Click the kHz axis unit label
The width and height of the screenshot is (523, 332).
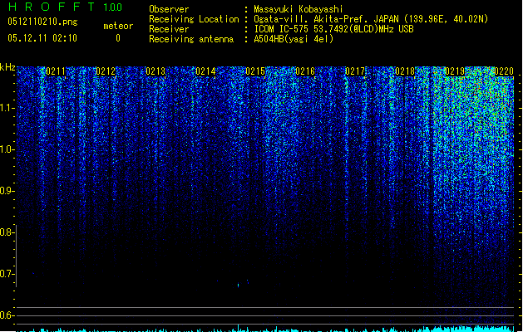7,67
